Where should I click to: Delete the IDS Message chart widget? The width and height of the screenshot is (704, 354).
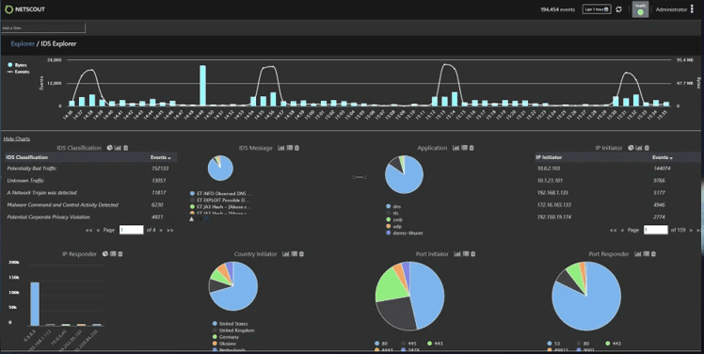pos(297,148)
